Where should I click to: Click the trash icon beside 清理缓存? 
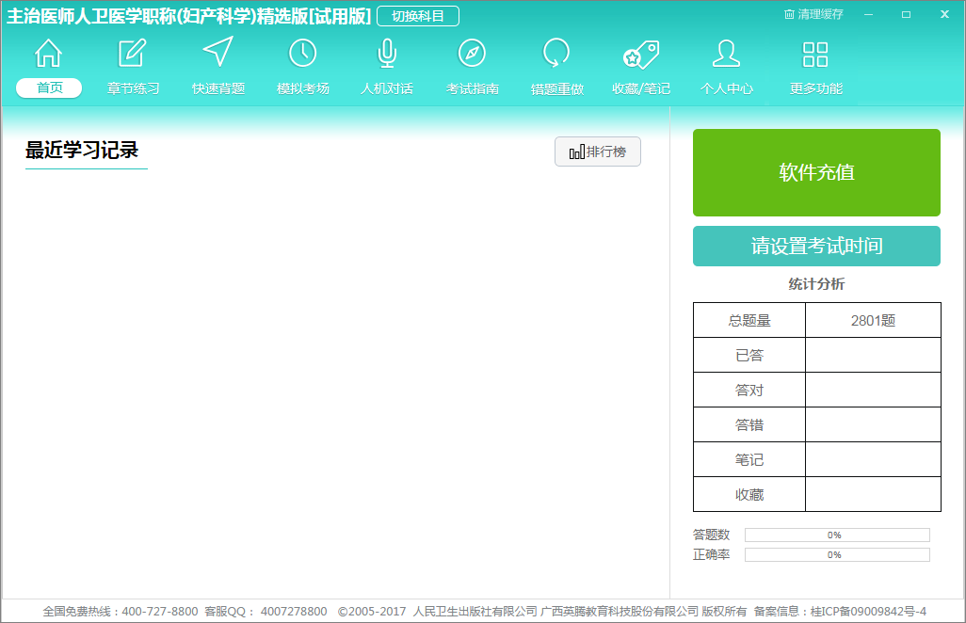(x=789, y=14)
